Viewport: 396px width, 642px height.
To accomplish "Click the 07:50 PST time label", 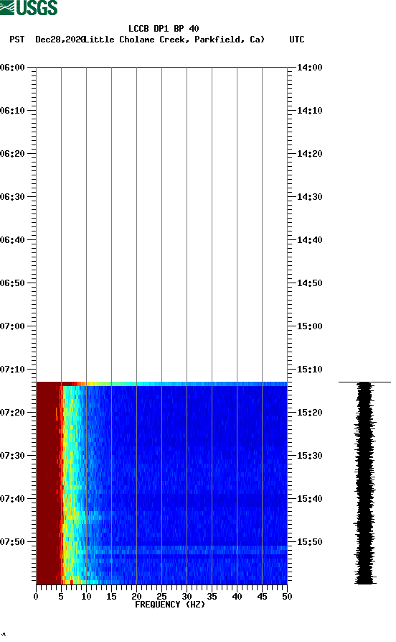I will 12,542.
